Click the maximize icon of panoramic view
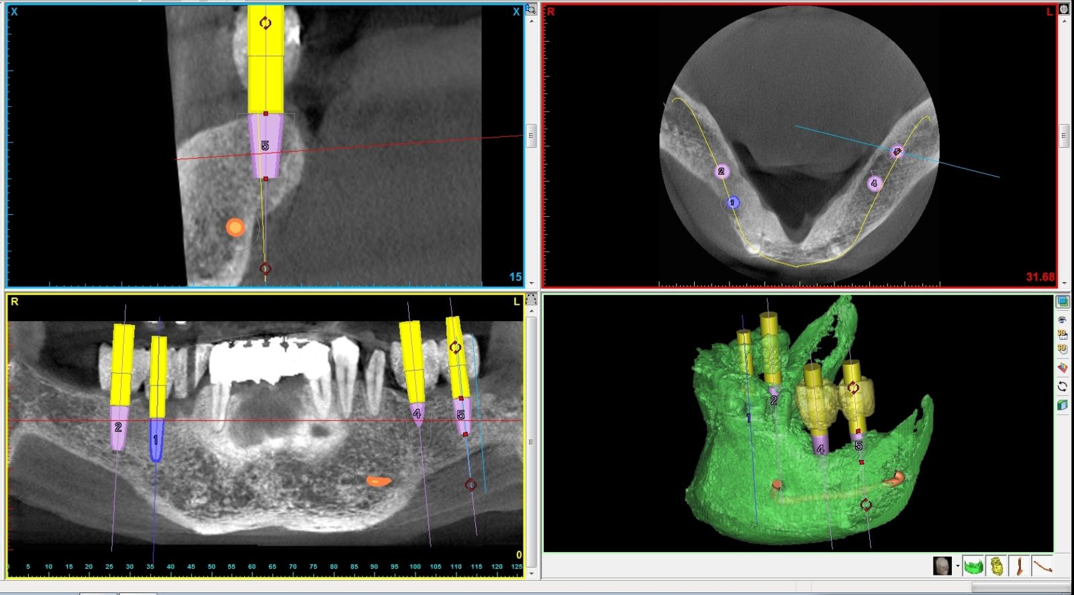This screenshot has width=1074, height=595. (531, 299)
